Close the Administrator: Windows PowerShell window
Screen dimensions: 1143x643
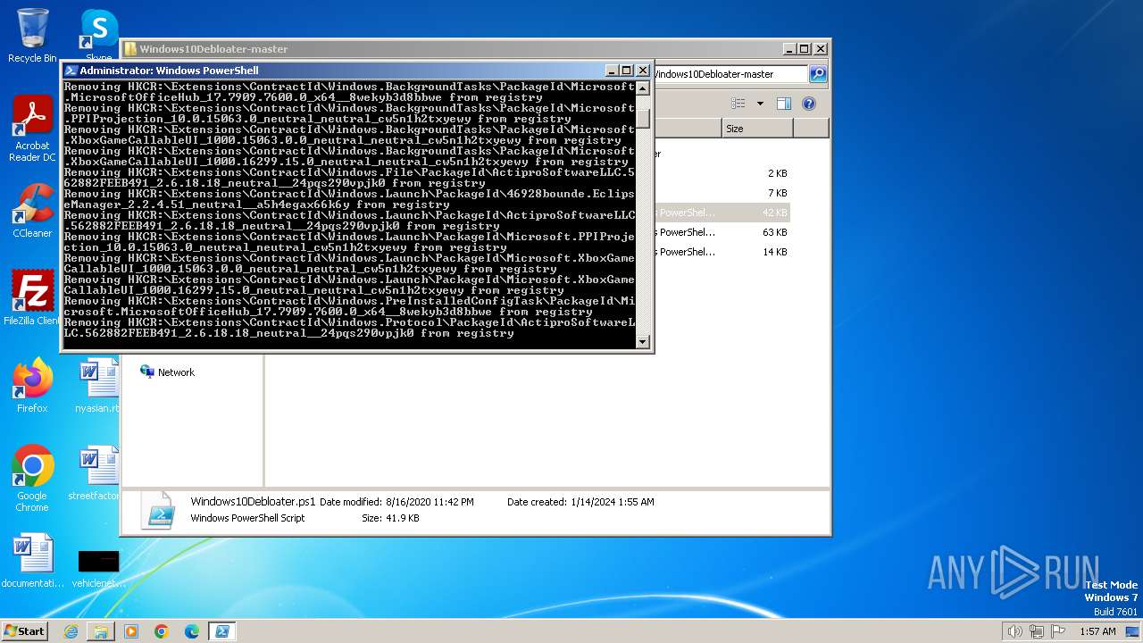(642, 71)
